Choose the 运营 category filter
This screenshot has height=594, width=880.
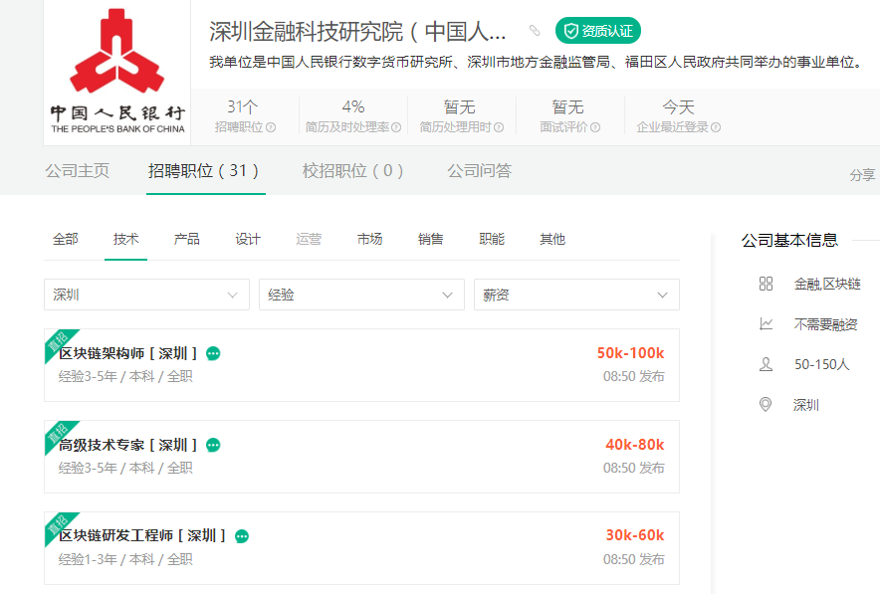309,239
